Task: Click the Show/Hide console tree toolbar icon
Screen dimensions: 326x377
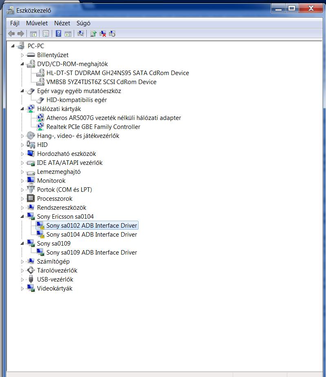Action: coord(33,33)
